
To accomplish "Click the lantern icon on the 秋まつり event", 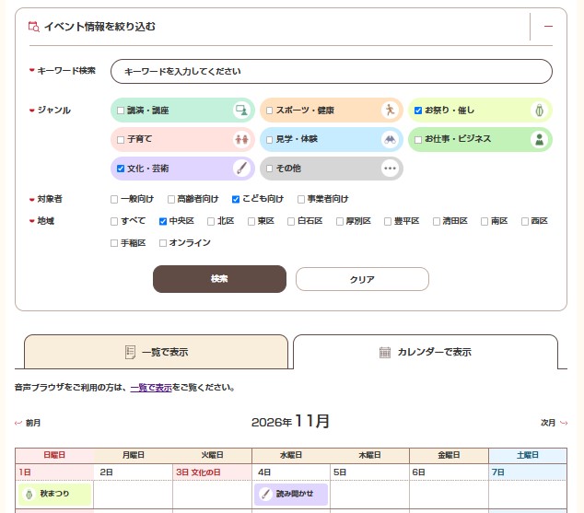I will (x=29, y=494).
